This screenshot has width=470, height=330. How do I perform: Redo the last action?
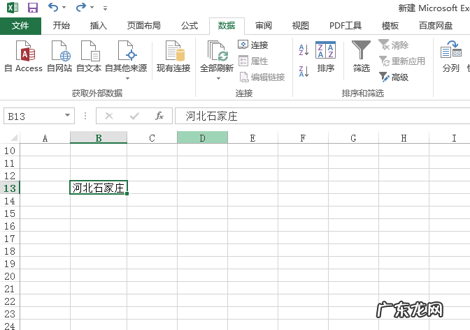[x=81, y=7]
